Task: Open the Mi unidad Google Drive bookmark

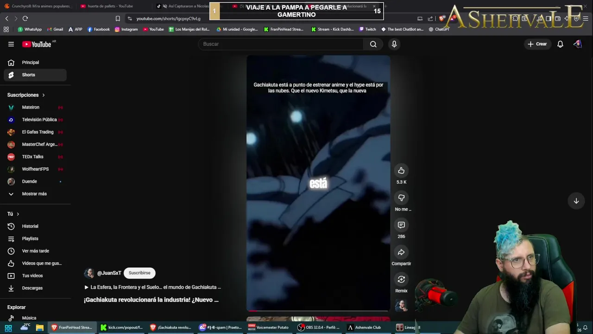Action: [237, 29]
